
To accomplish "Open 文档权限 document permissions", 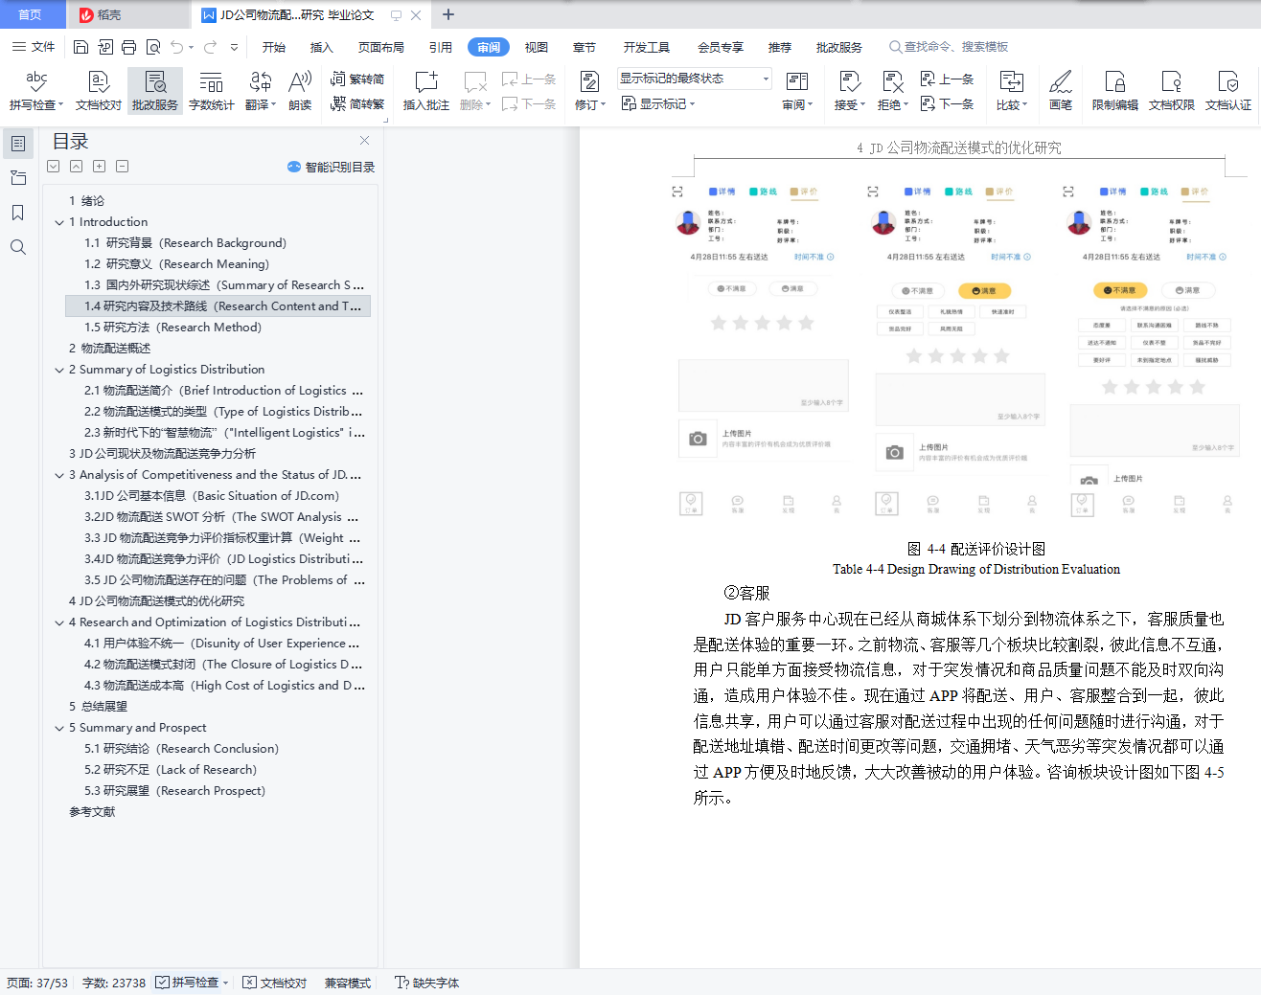I will pos(1172,91).
